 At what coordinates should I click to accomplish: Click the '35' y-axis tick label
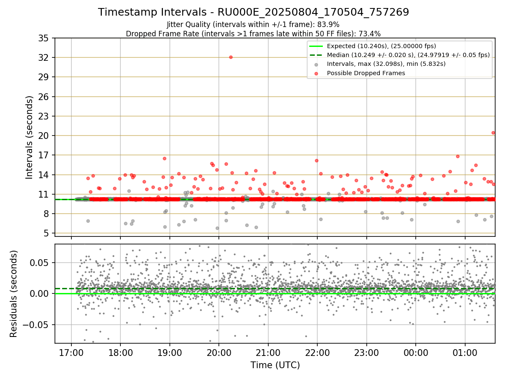coord(44,38)
